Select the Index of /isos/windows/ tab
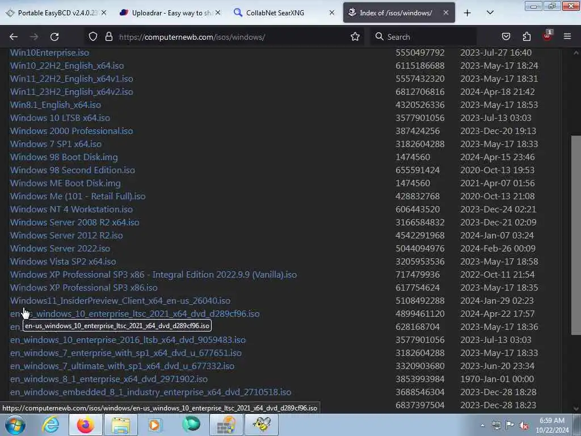The width and height of the screenshot is (581, 436). click(x=399, y=13)
